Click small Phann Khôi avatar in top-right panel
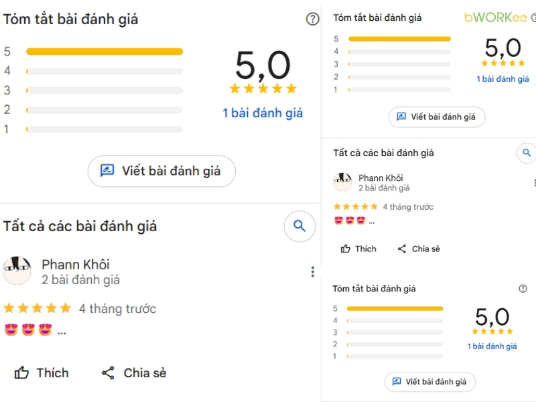This screenshot has width=536, height=402. pyautogui.click(x=342, y=182)
